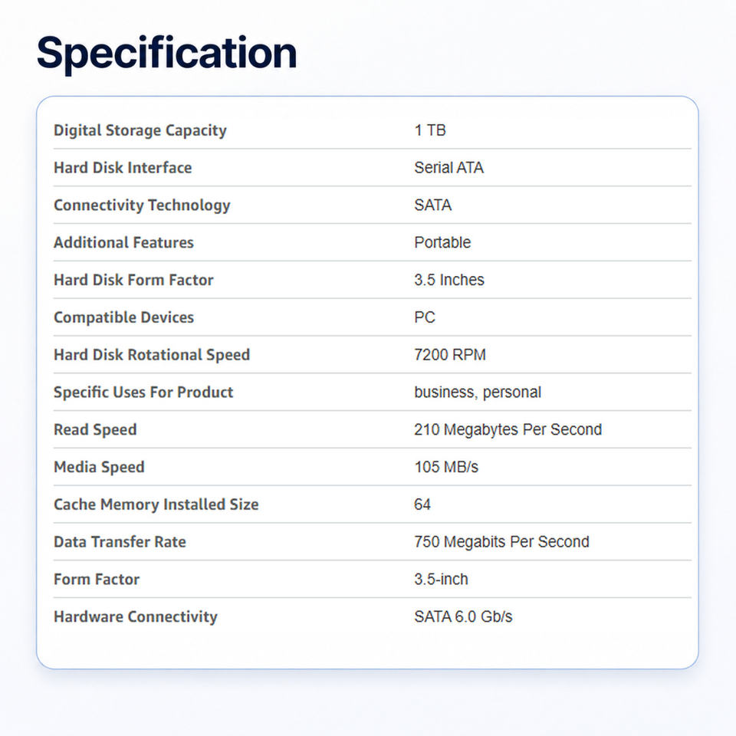
Task: Click the 105 MB/s value
Action: coord(446,467)
